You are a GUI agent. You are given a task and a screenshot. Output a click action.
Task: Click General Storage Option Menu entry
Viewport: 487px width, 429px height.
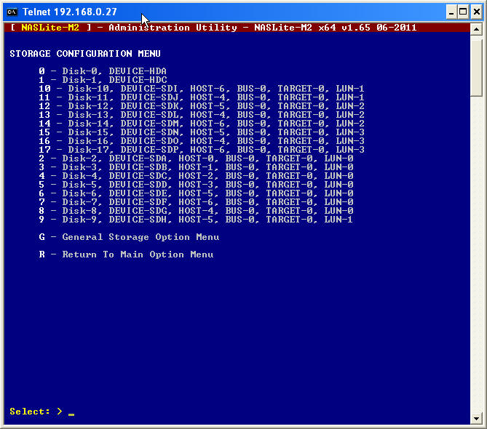pos(129,237)
